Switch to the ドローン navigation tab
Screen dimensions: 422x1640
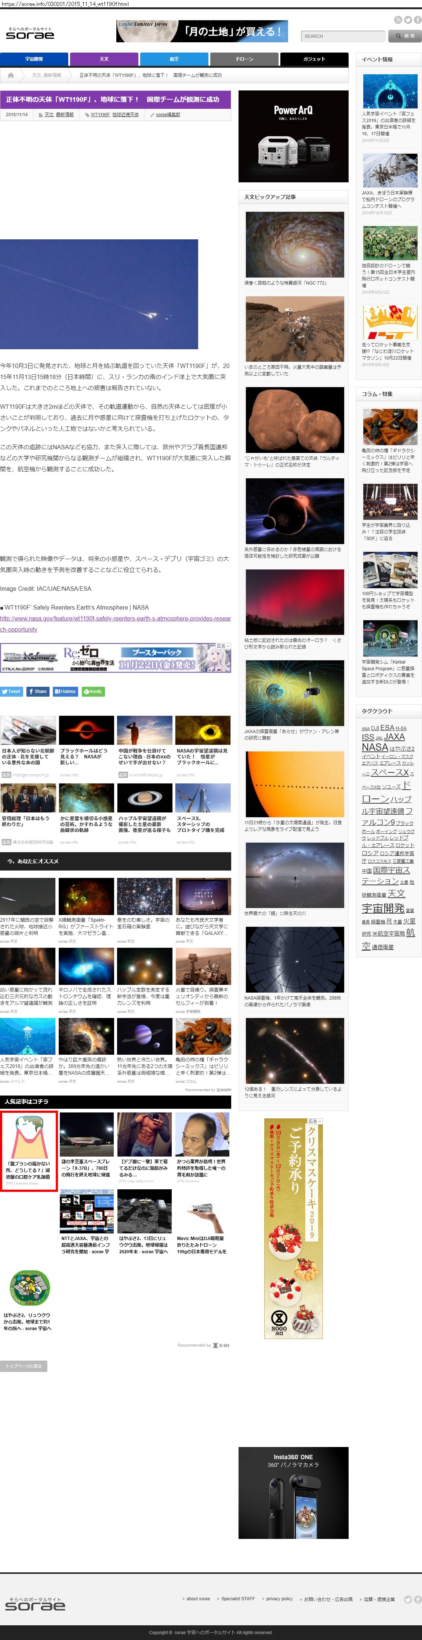[244, 59]
